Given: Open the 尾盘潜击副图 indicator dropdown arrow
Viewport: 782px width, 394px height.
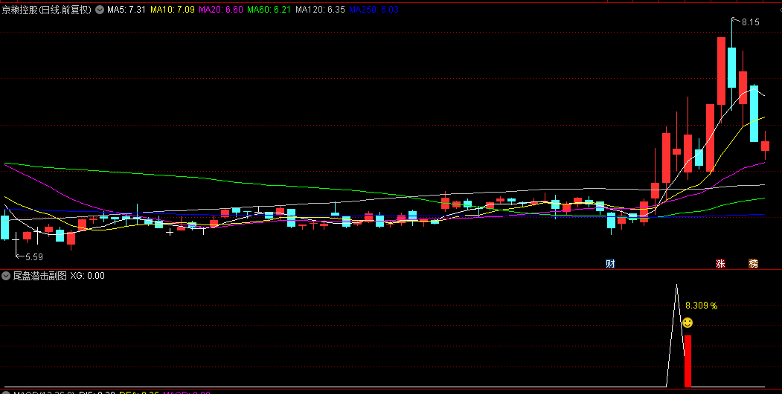Looking at the screenshot, I should point(6,276).
